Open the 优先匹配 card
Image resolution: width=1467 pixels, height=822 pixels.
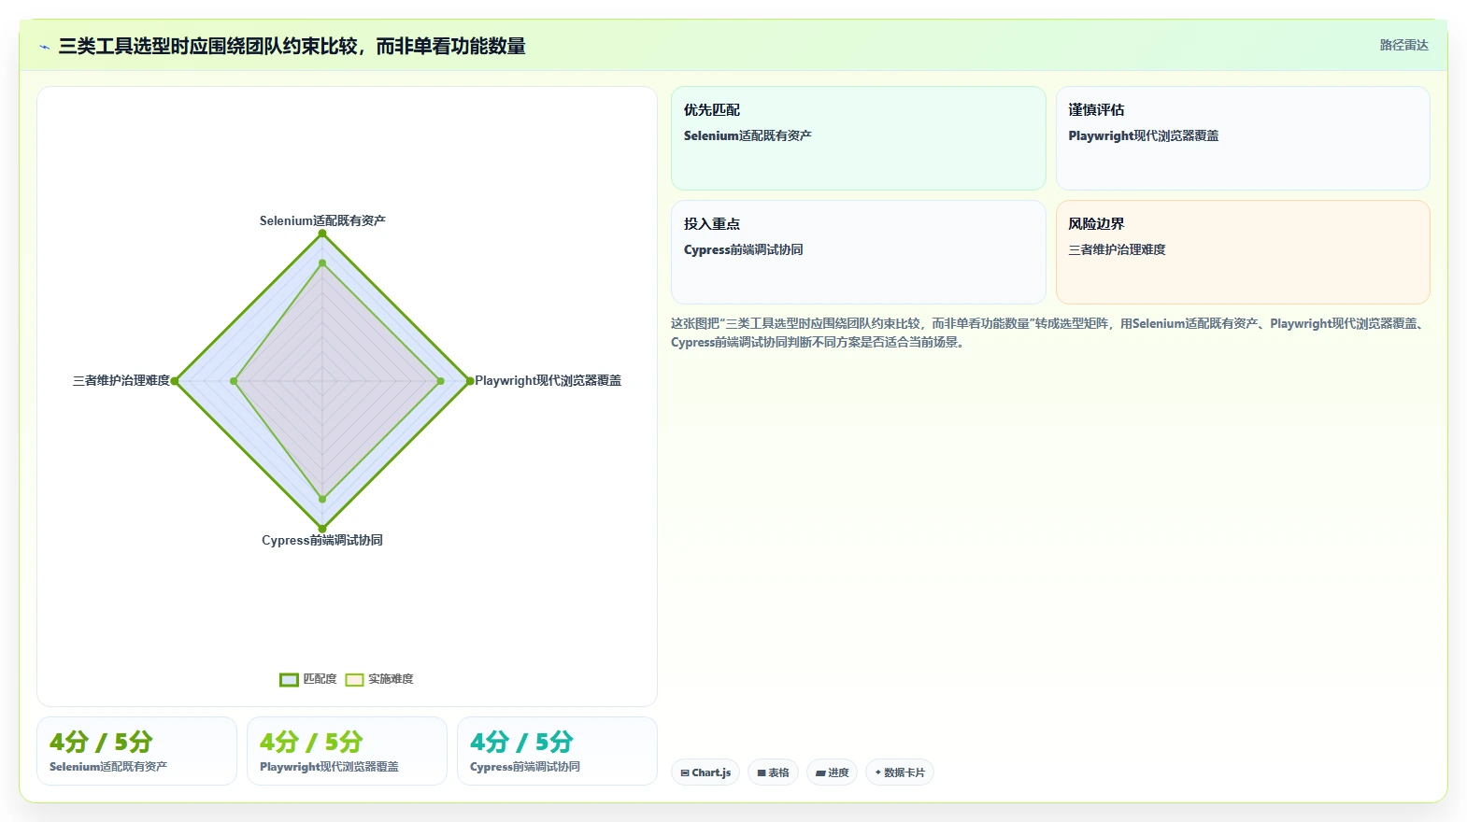click(x=858, y=138)
